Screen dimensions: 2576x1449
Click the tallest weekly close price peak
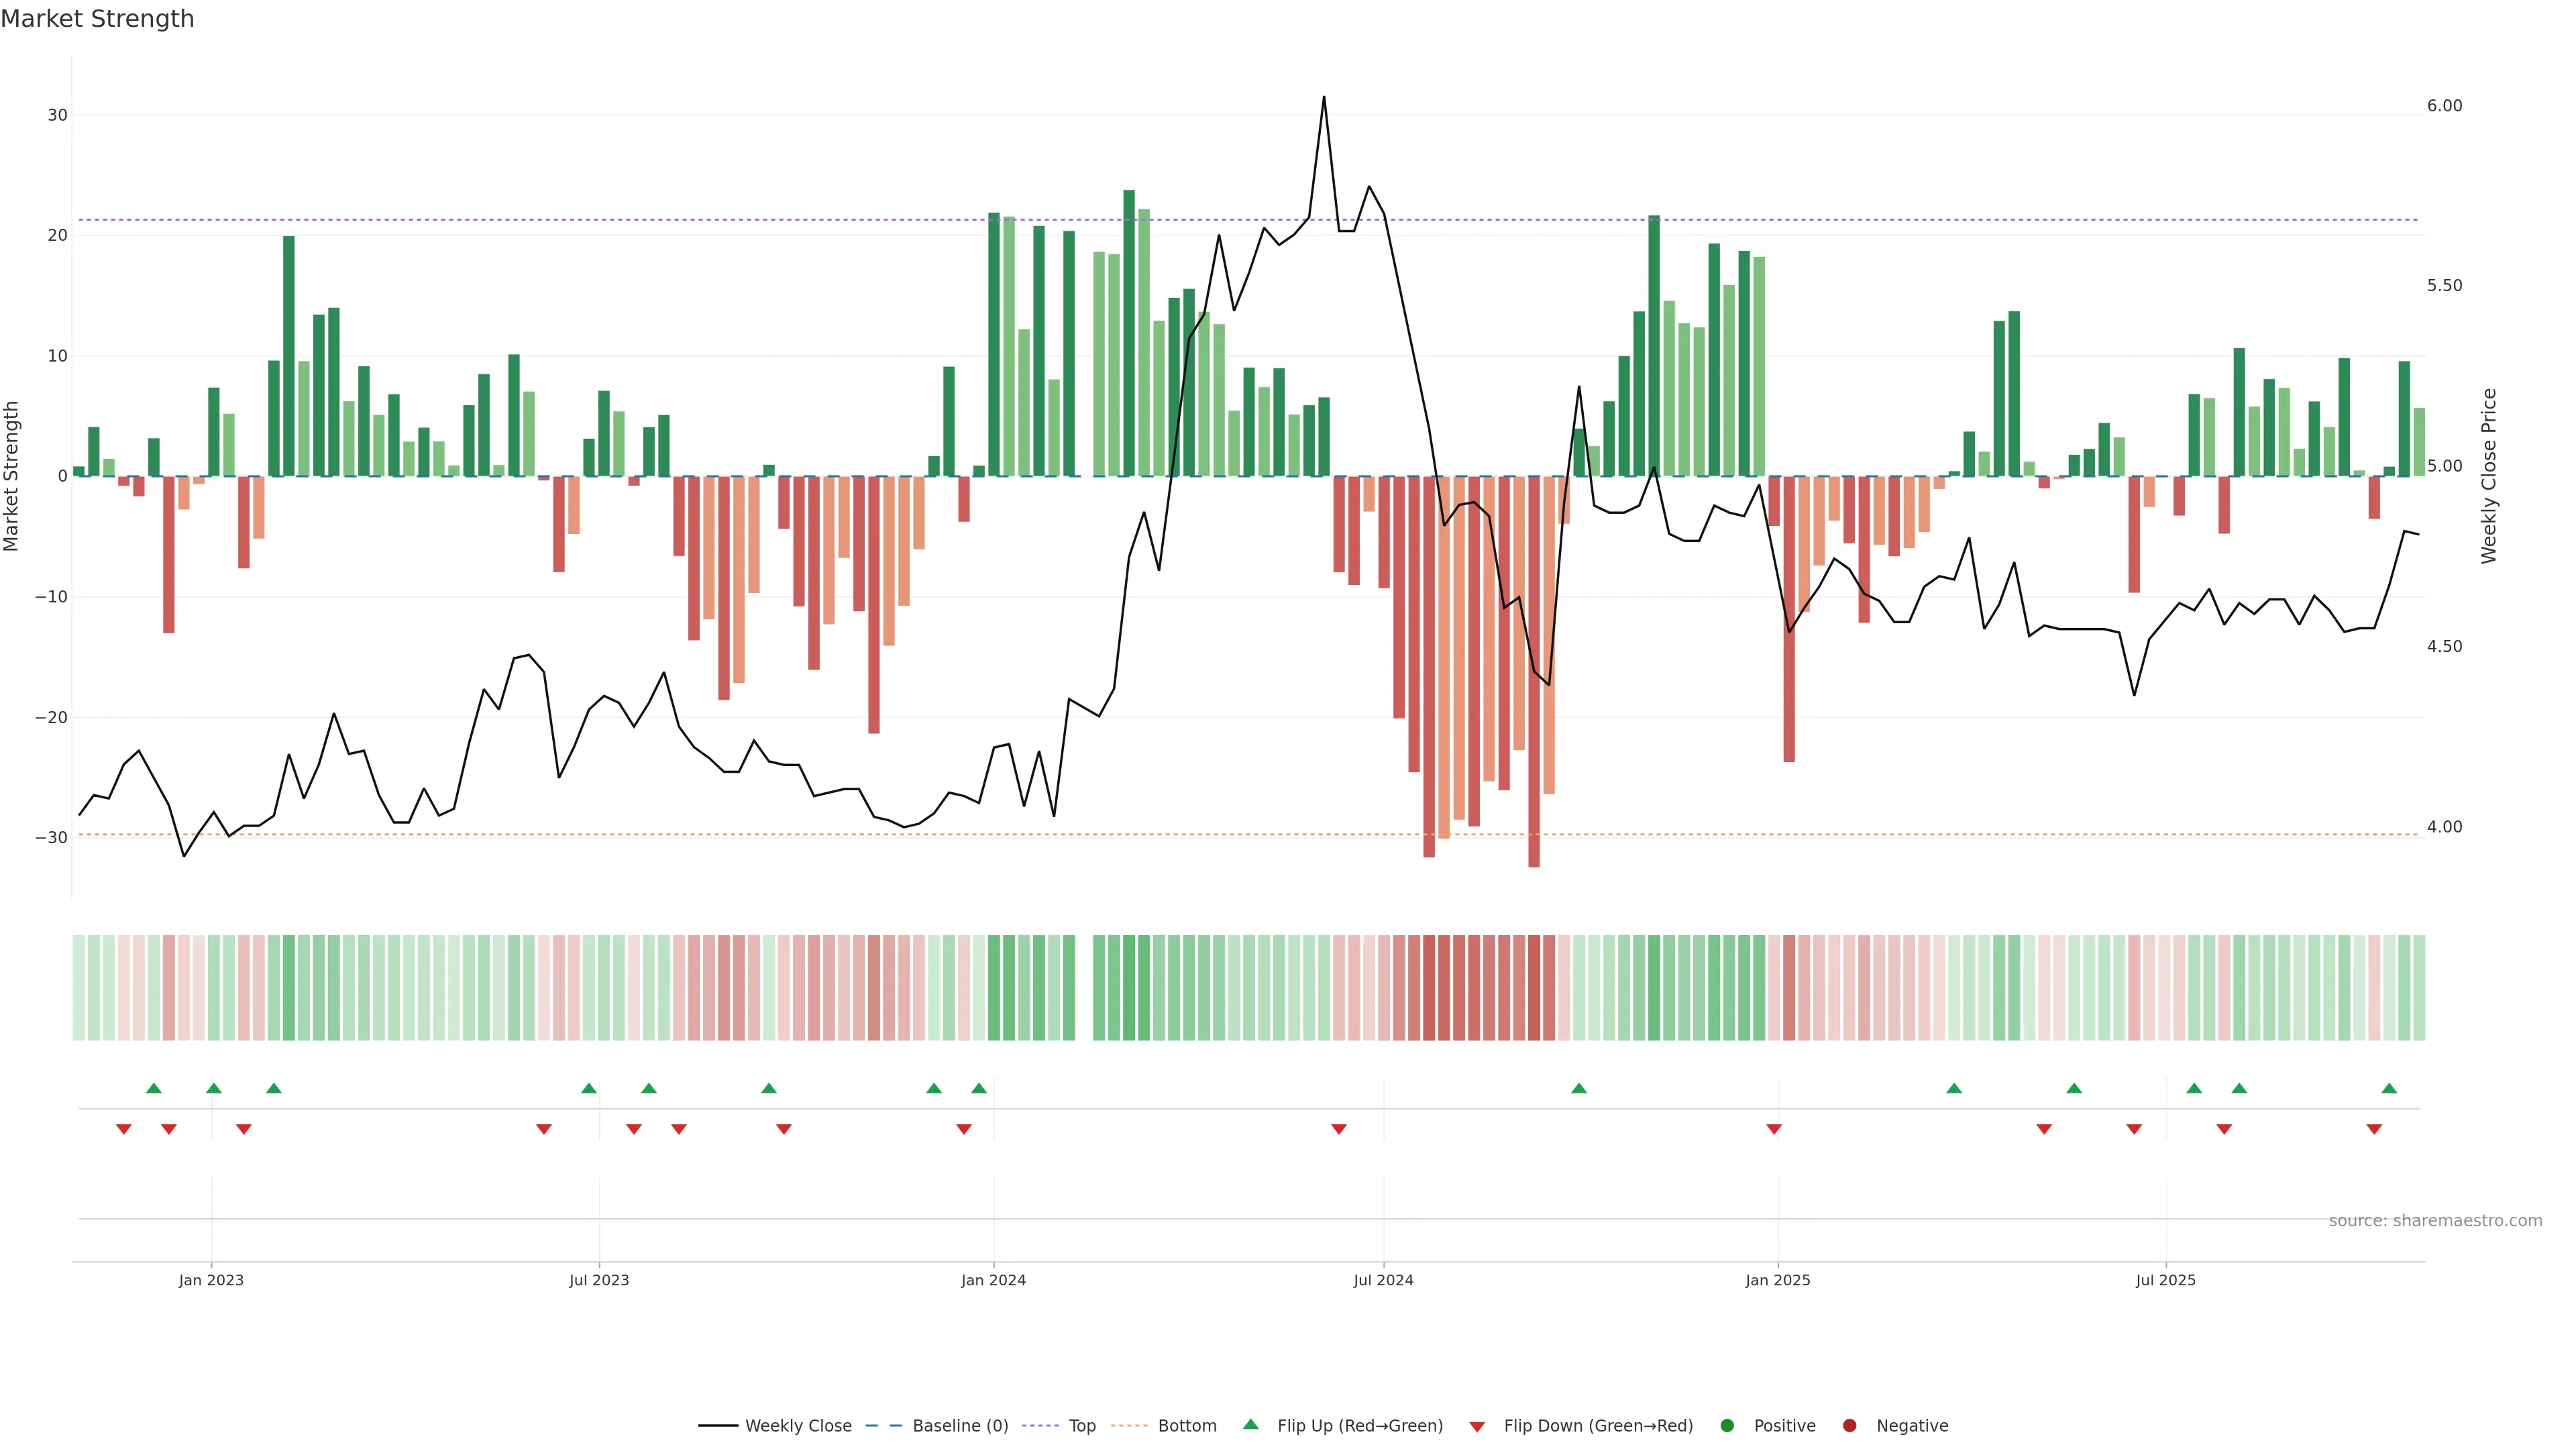click(1324, 98)
